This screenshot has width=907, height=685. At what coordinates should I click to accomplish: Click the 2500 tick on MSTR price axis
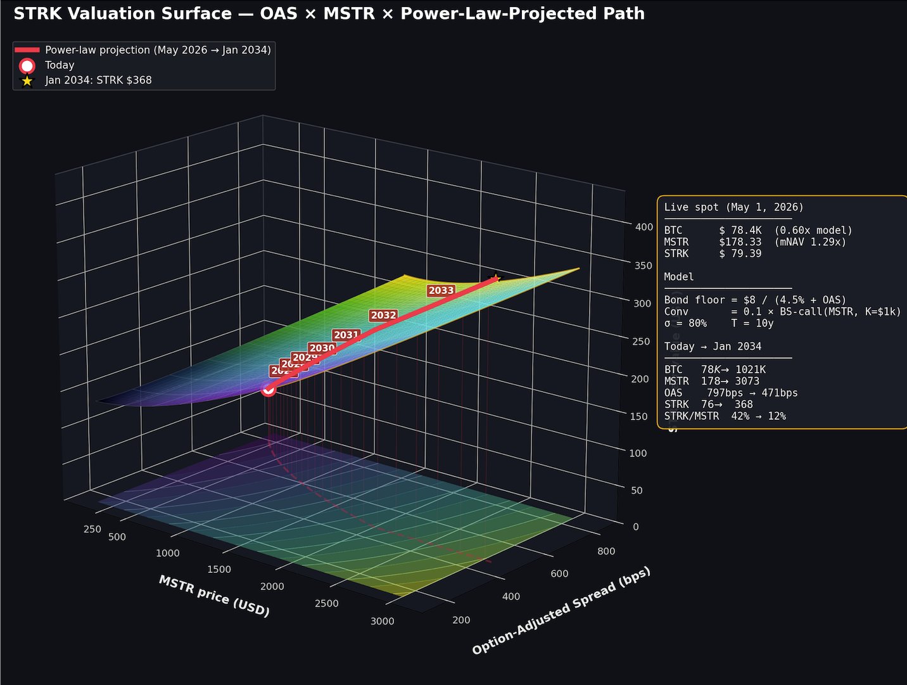tap(327, 603)
